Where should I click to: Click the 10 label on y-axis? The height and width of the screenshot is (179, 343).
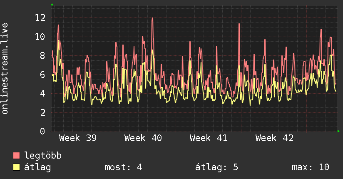[40, 37]
